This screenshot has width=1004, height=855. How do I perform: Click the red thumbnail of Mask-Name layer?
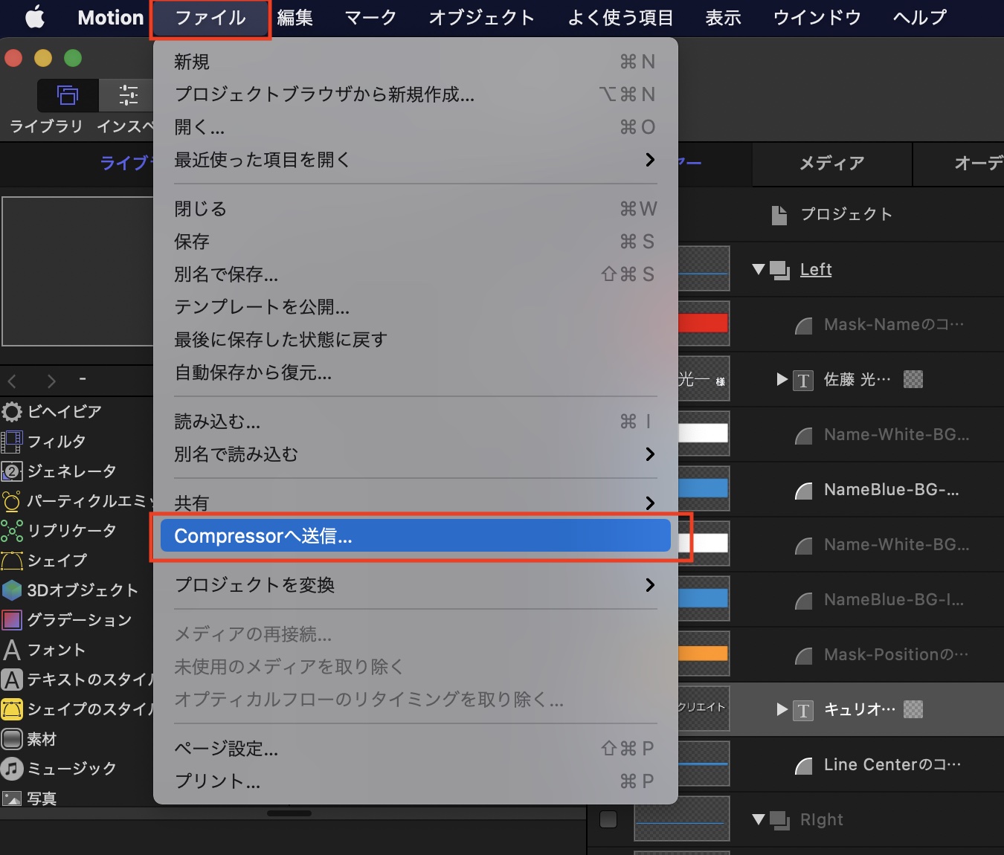point(703,323)
